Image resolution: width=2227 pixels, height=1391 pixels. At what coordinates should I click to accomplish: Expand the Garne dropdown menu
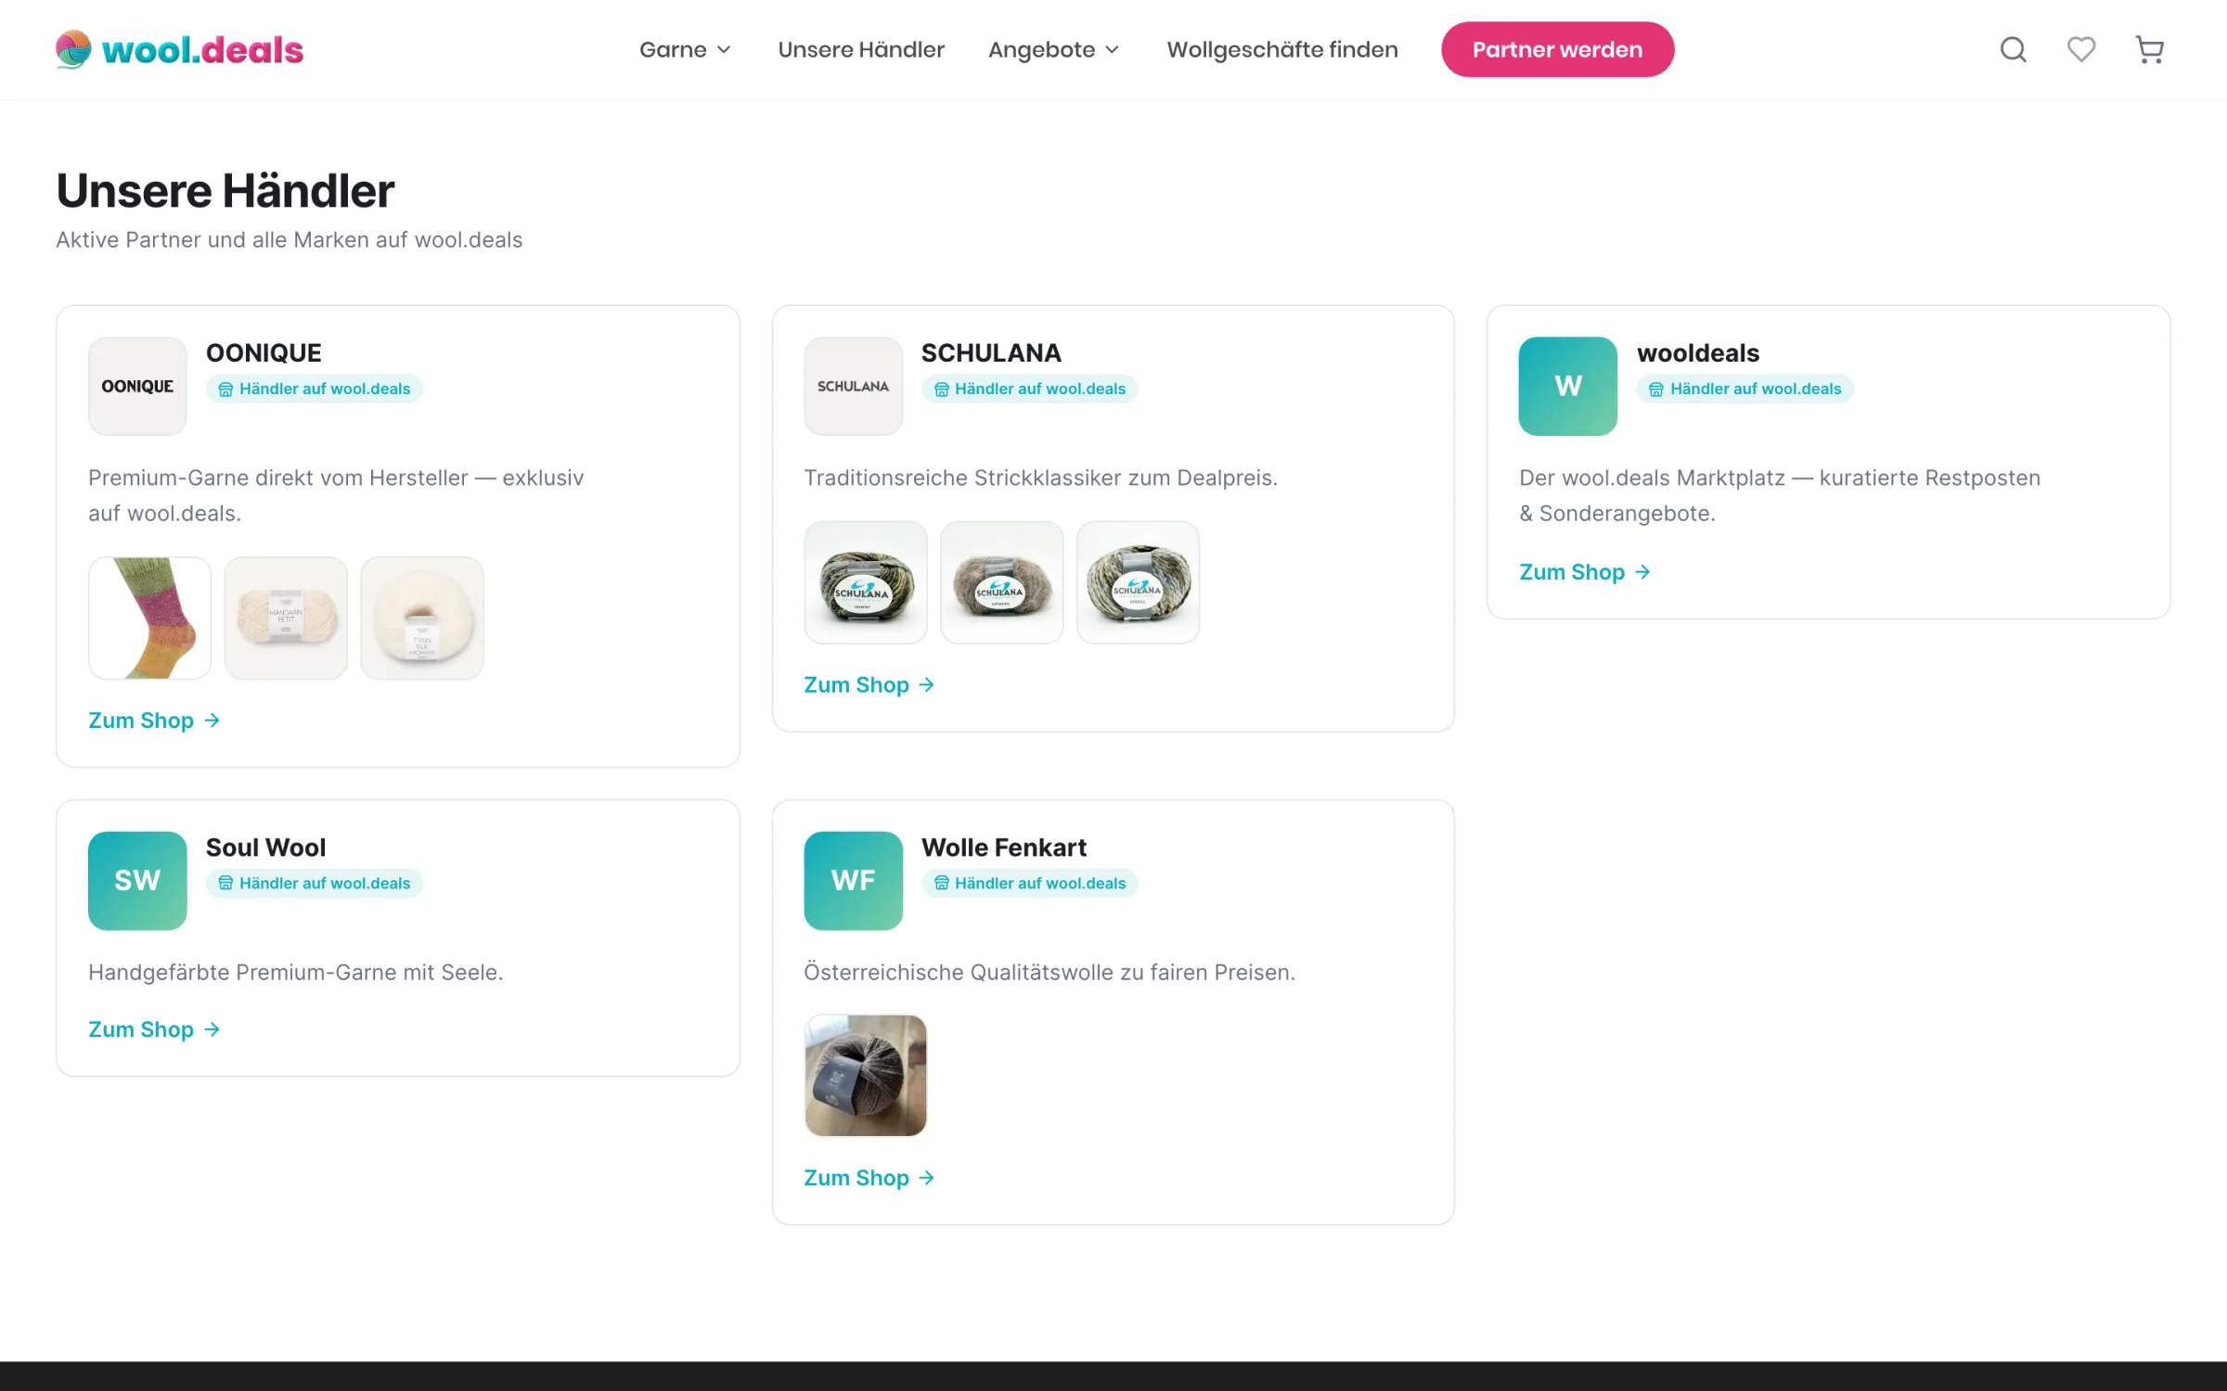pos(685,49)
